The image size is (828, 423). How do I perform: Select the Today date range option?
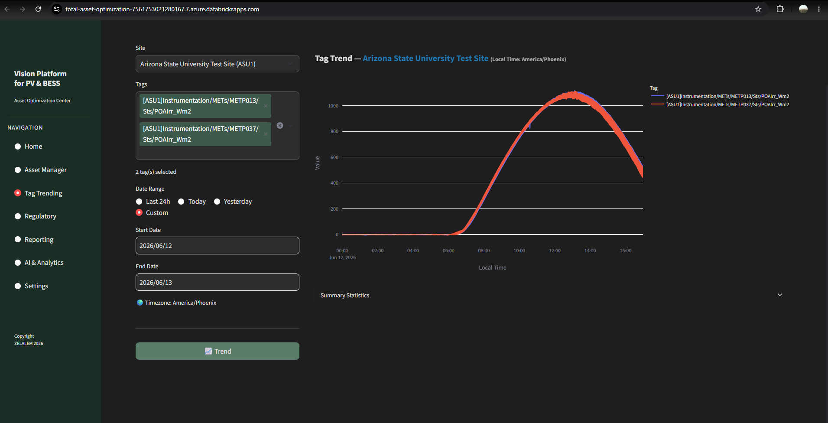(192, 202)
